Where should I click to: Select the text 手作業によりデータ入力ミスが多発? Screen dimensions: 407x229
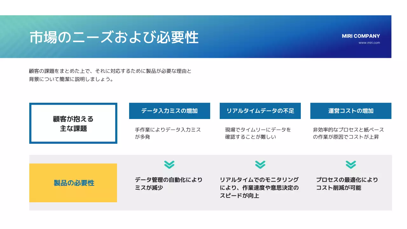pyautogui.click(x=168, y=133)
